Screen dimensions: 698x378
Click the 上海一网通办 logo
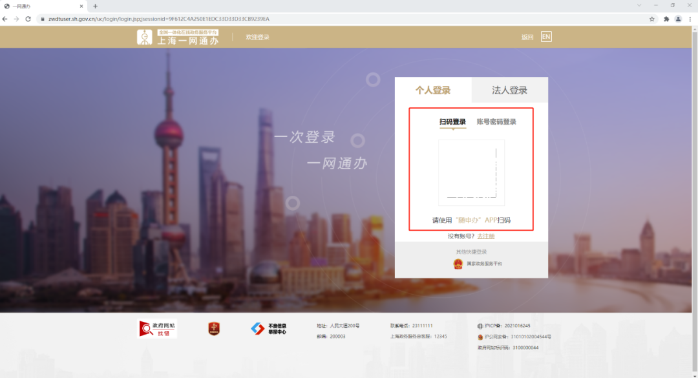pyautogui.click(x=178, y=37)
